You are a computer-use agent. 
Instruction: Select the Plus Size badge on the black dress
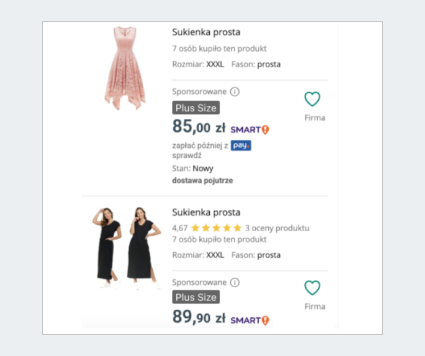[x=195, y=297]
